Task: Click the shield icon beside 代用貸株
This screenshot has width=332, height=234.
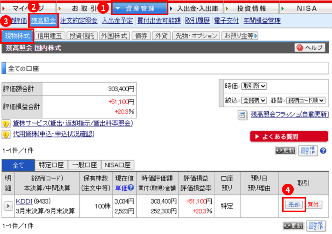Action: tap(6, 135)
